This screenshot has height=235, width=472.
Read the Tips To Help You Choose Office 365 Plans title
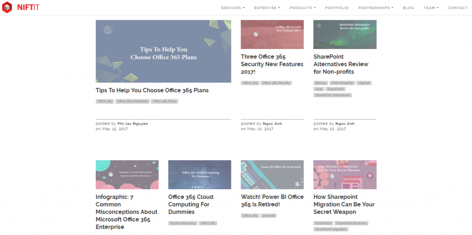152,90
